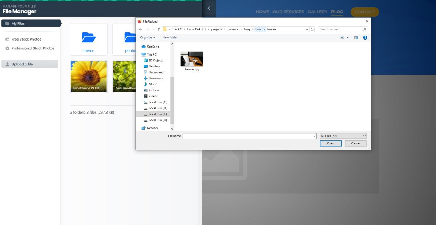436x225 pixels.
Task: Click the sunflower image thumbnail
Action: tap(89, 76)
